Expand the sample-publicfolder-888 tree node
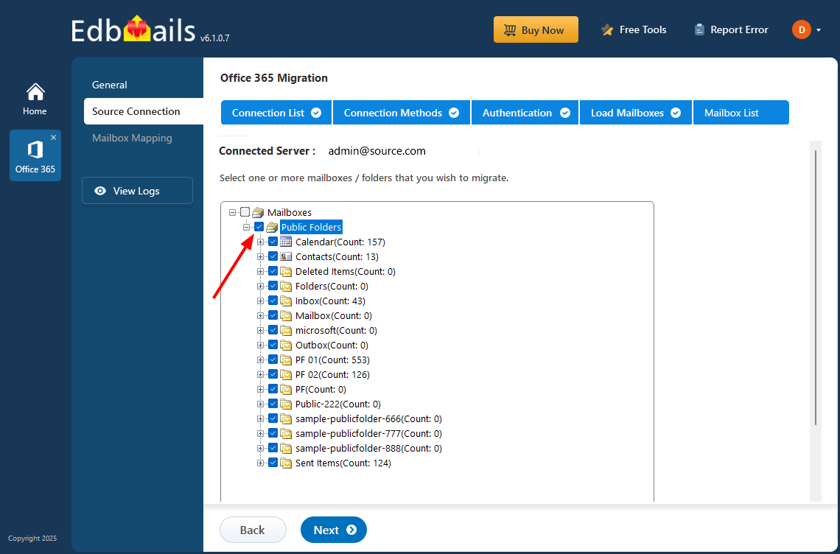The height and width of the screenshot is (554, 840). click(260, 449)
